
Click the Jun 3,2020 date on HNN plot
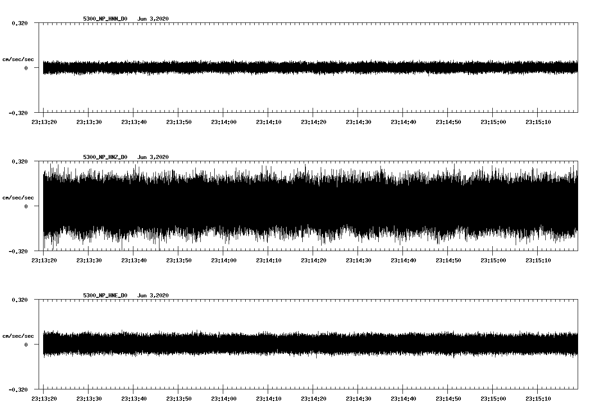(153, 18)
